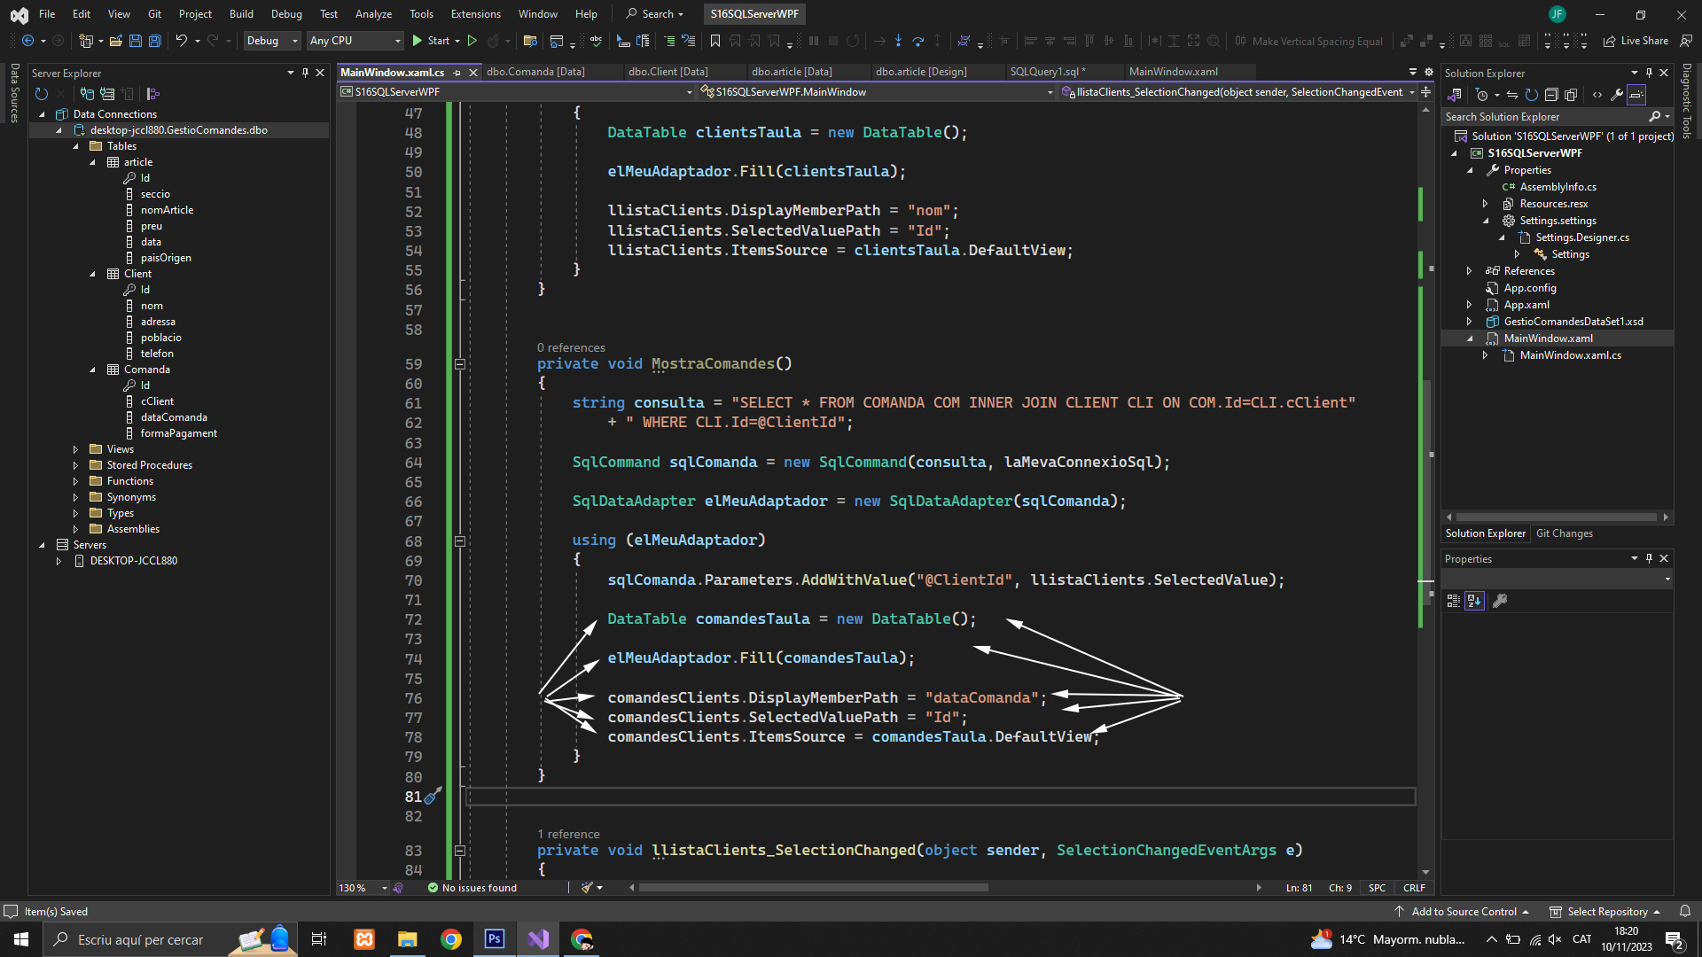Toggle alphabetical sort in Properties panel
Screen dimensions: 1702x957
(x=1474, y=601)
